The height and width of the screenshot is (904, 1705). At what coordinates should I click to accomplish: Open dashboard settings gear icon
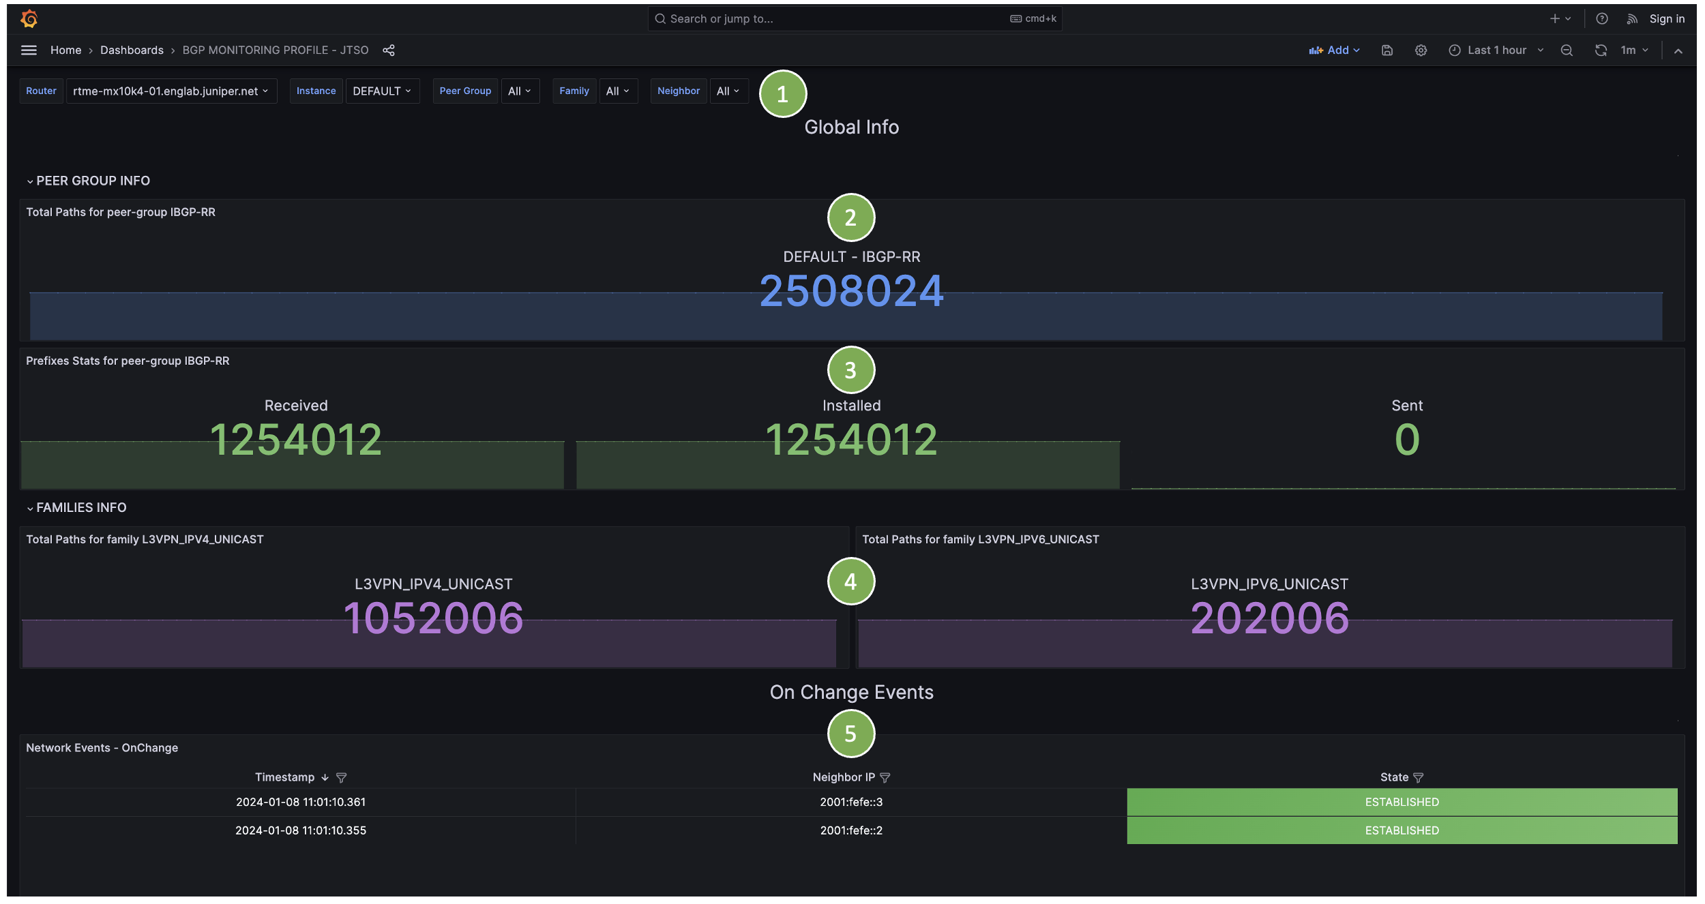(1421, 50)
